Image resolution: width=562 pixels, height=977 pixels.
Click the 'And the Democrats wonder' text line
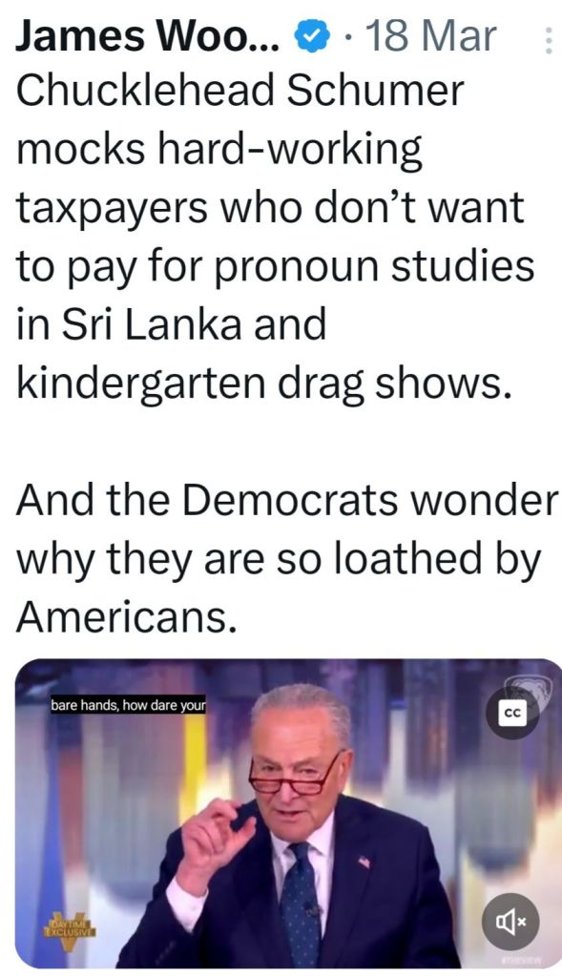click(x=287, y=500)
